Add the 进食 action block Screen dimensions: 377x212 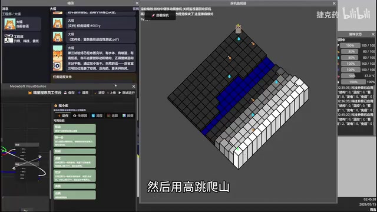pos(75,162)
